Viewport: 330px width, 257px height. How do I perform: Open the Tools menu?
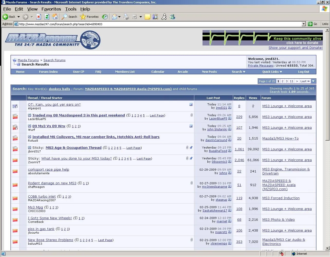[x=71, y=9]
